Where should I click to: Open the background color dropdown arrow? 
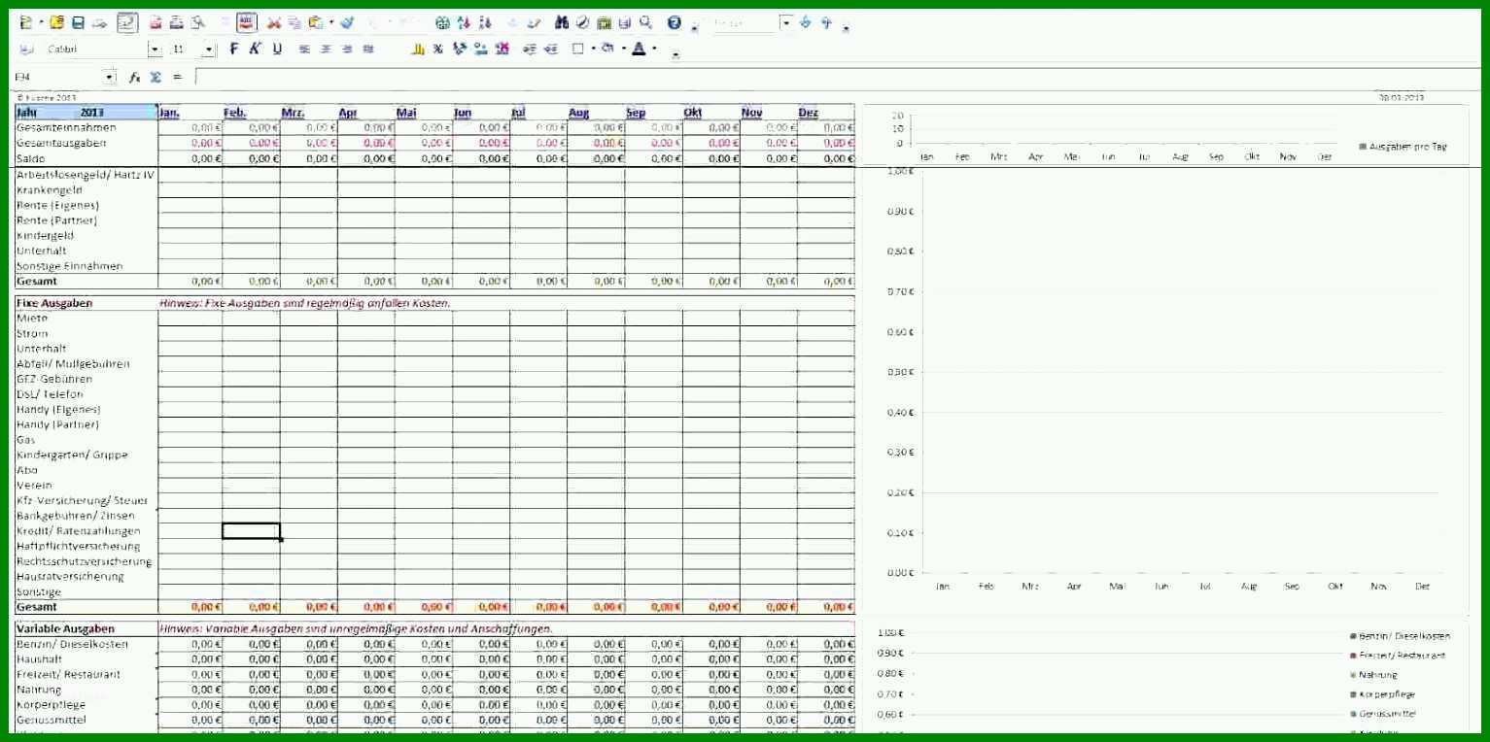pyautogui.click(x=623, y=49)
